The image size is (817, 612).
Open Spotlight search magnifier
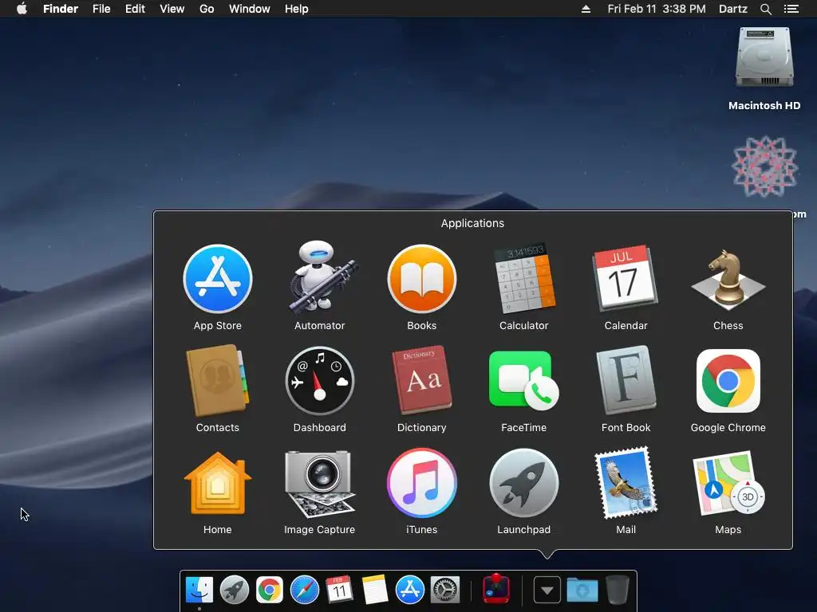click(766, 9)
